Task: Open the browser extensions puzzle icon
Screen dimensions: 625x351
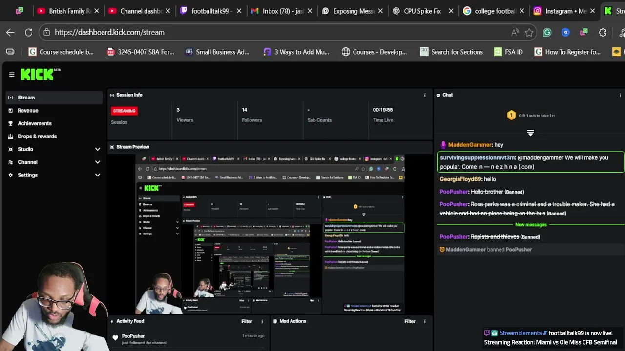Action: 603,32
